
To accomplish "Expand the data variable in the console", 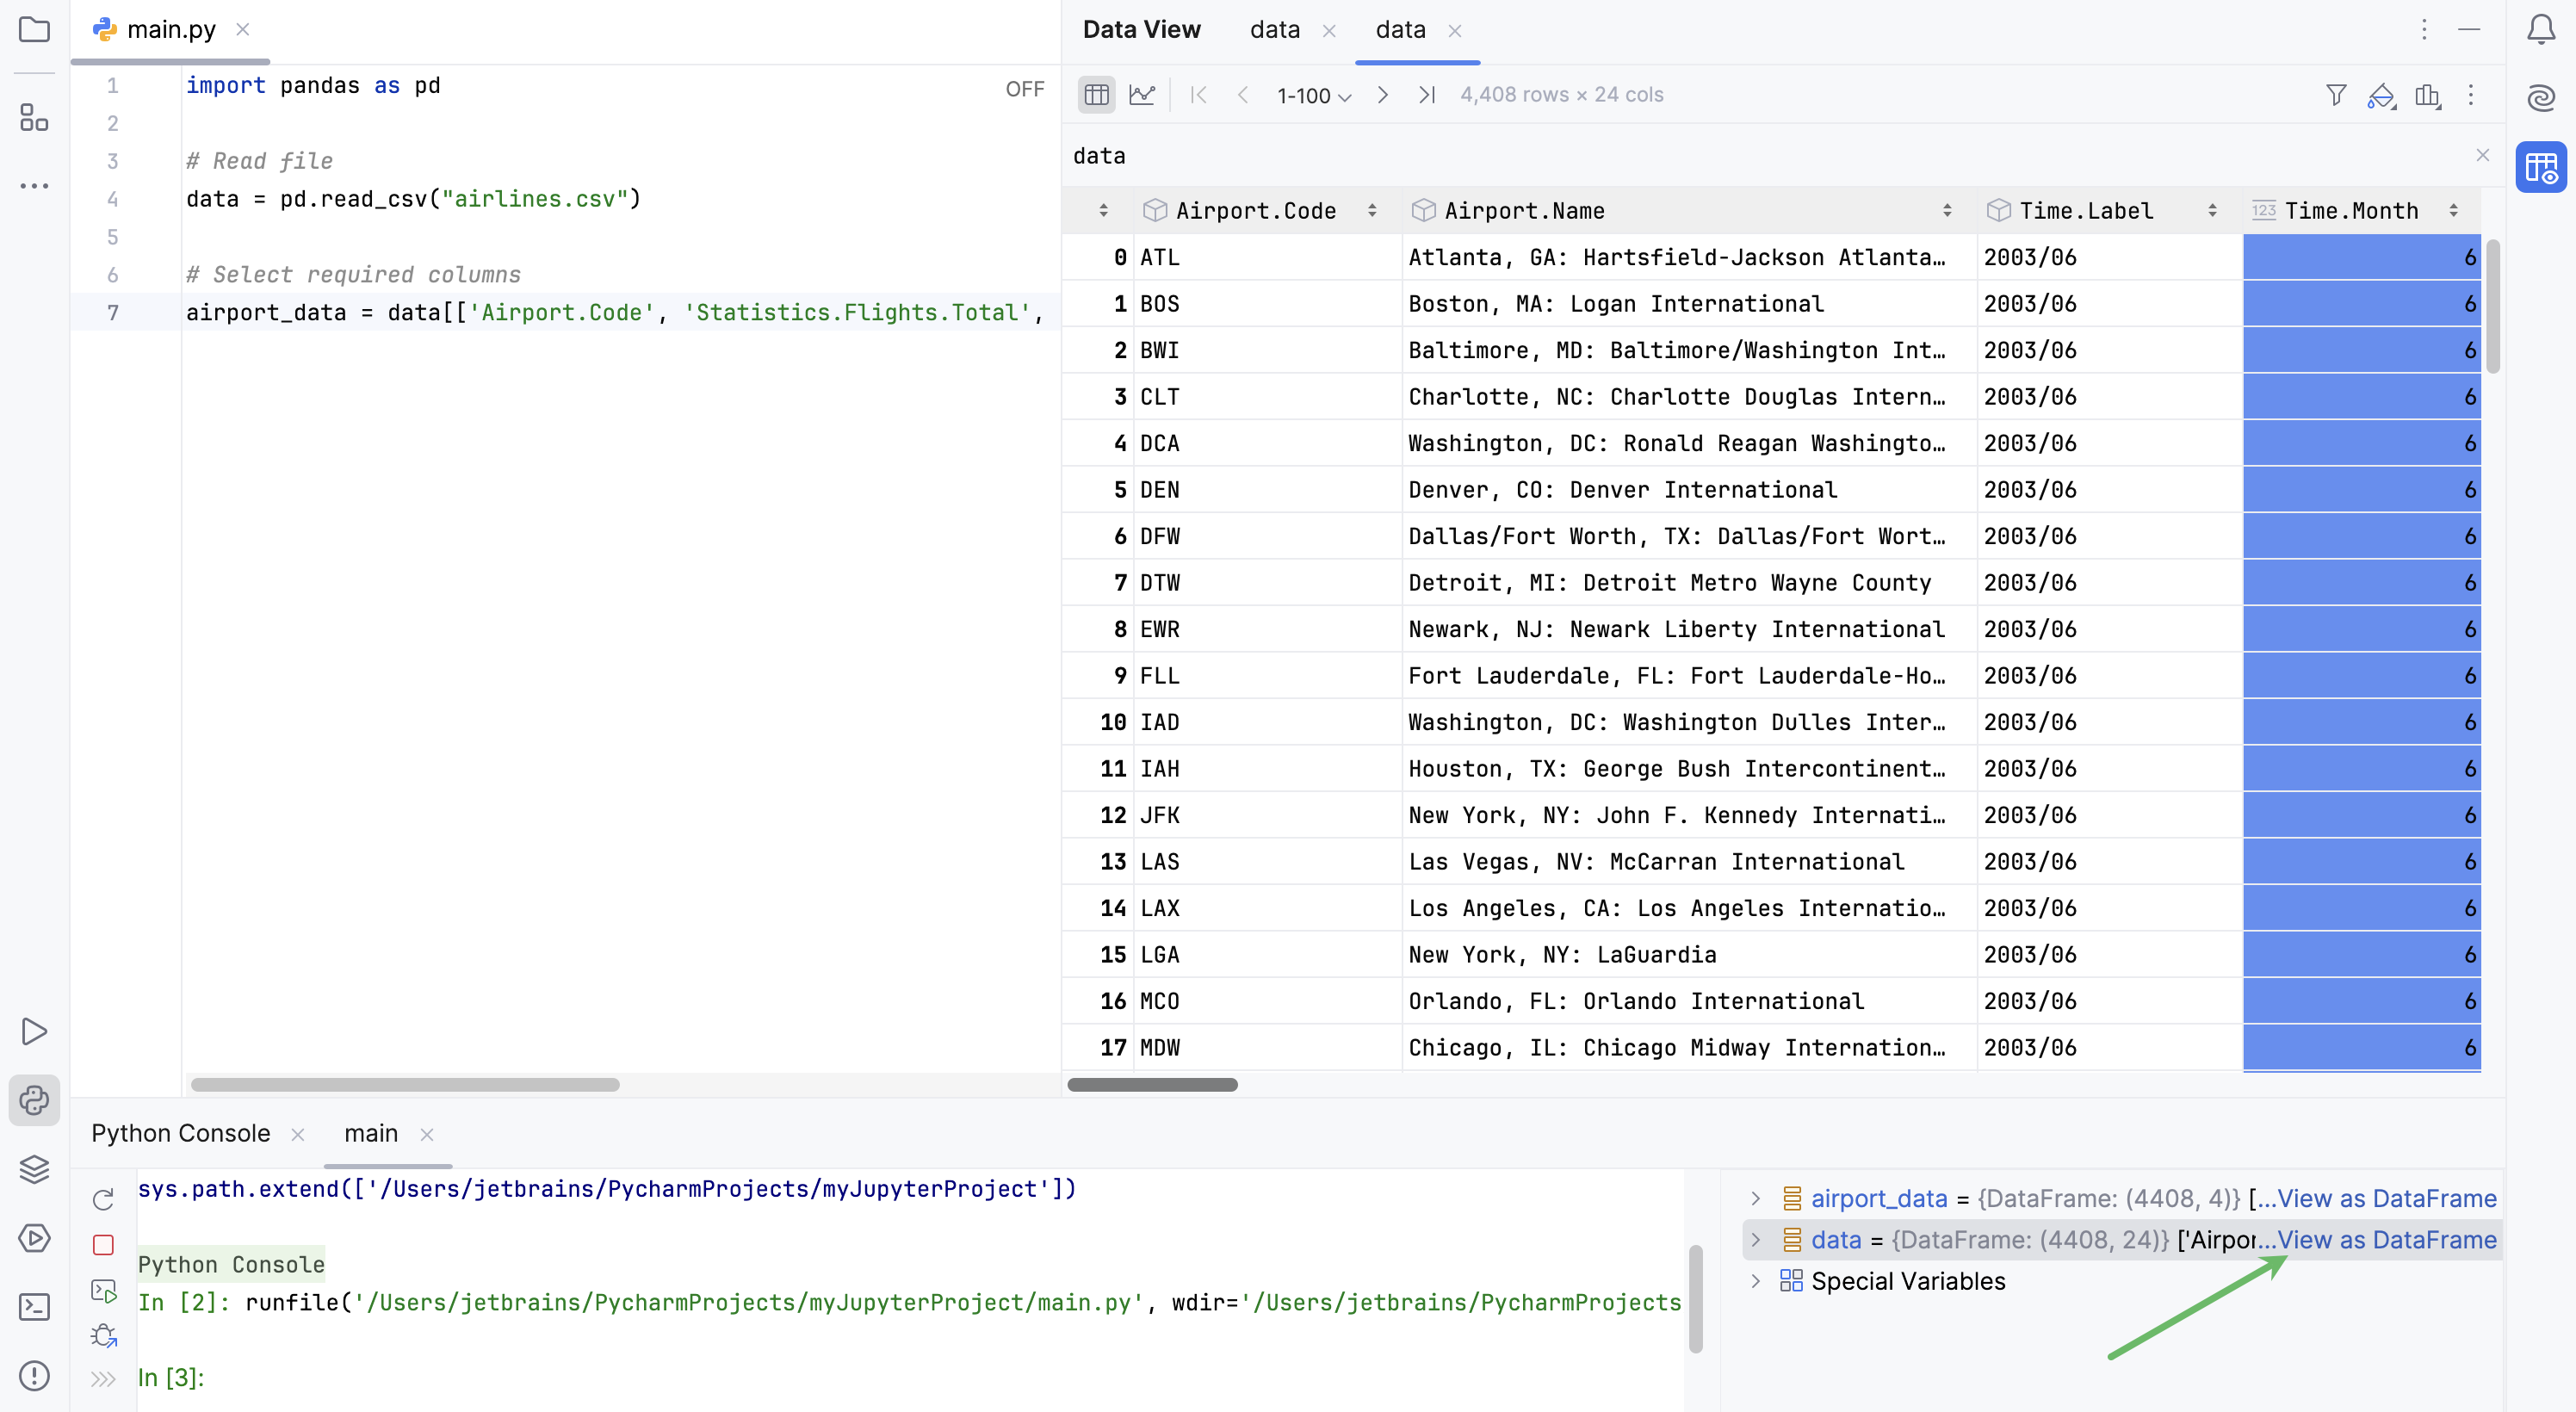I will coord(1756,1240).
